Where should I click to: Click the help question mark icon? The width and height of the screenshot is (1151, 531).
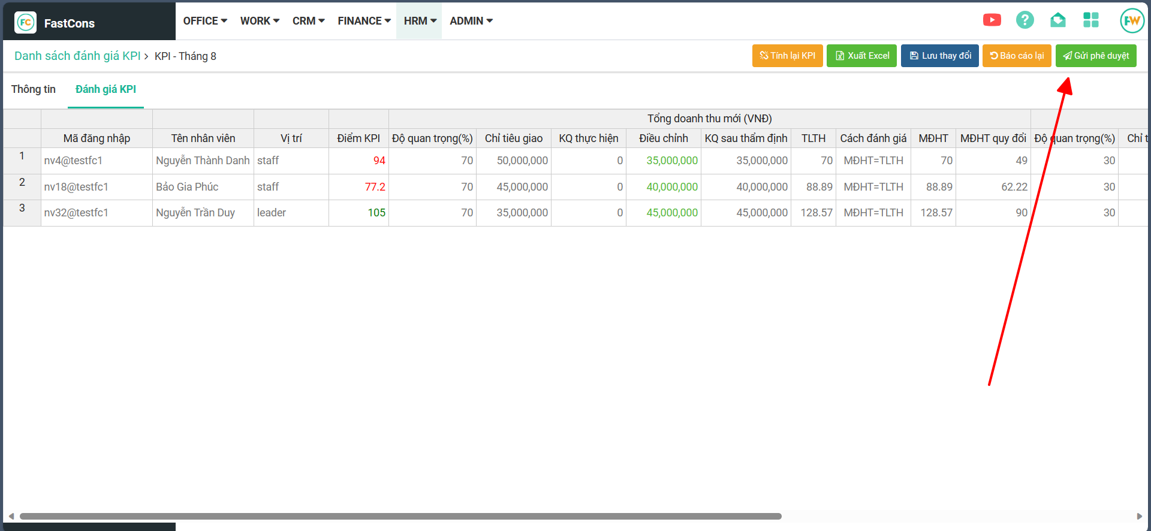click(x=1025, y=20)
